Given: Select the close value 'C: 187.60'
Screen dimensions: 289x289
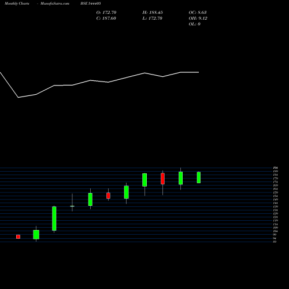Looking at the screenshot, I should tap(106, 18).
